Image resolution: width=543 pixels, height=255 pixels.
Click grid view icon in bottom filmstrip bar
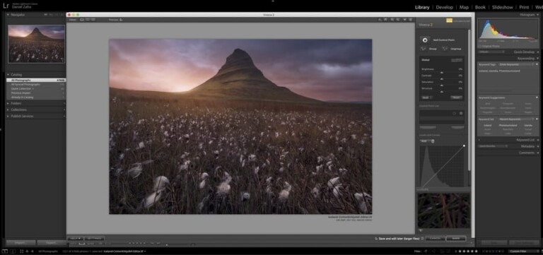click(x=21, y=251)
